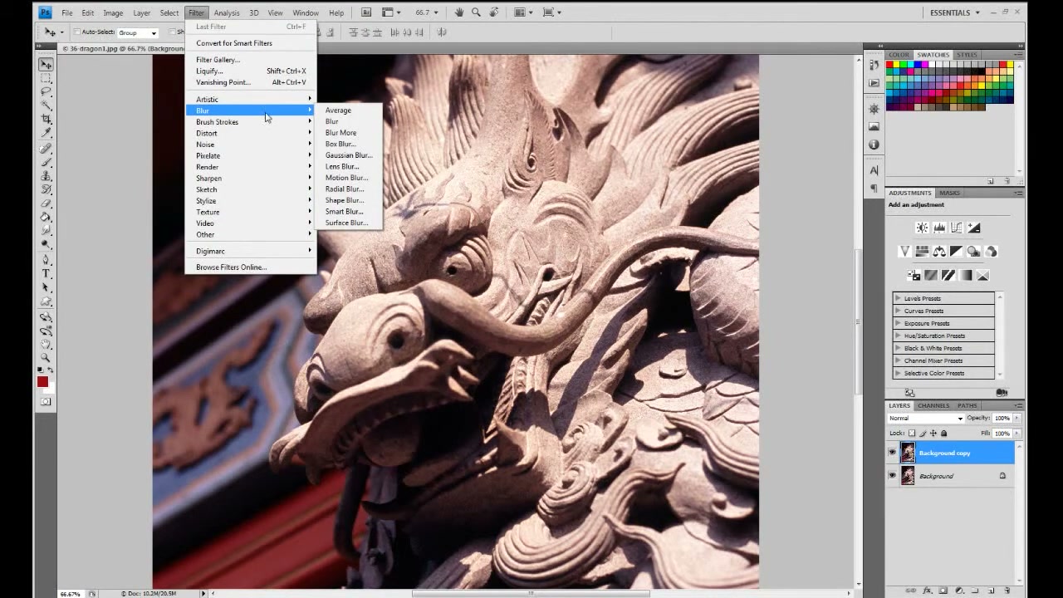Select the Eyedropper tool
Image resolution: width=1063 pixels, height=598 pixels.
[x=47, y=133]
